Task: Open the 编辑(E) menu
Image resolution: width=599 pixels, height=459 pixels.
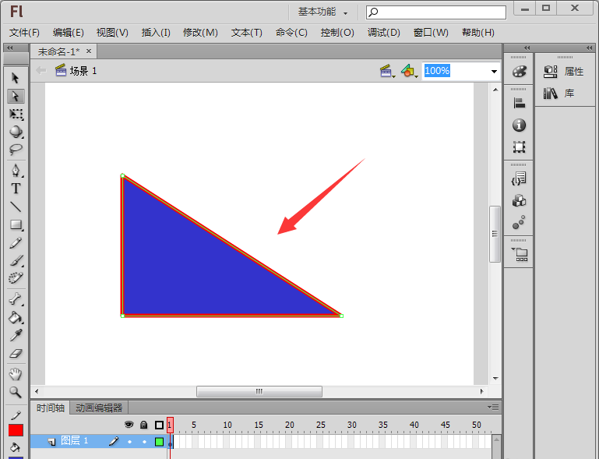Action: [69, 33]
